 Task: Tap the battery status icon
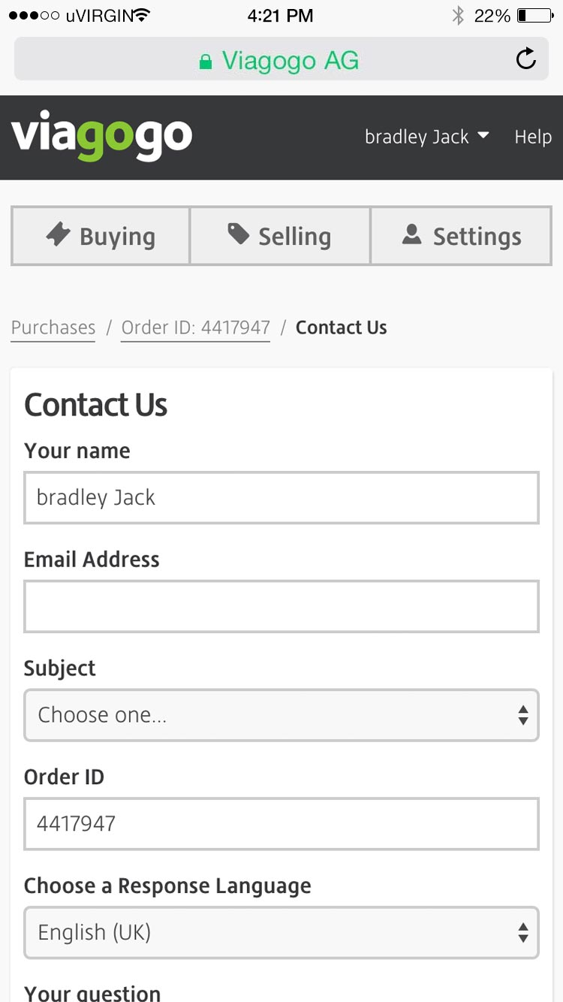(534, 15)
